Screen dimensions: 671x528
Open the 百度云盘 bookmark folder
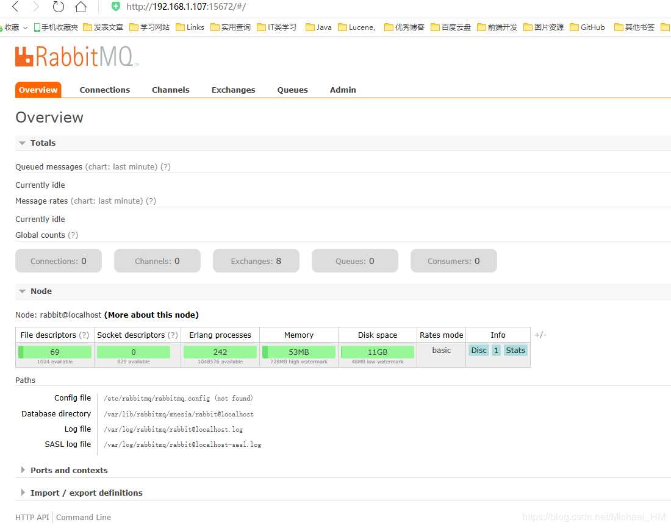click(451, 27)
